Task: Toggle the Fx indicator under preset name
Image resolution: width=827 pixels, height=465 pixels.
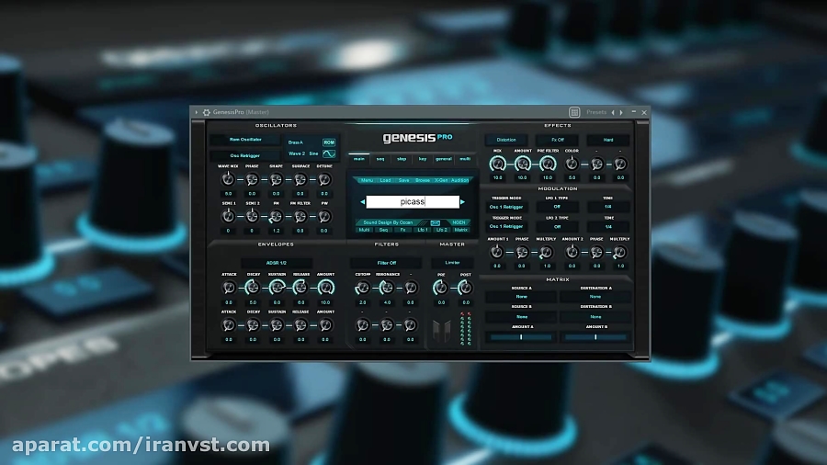Action: pyautogui.click(x=403, y=230)
